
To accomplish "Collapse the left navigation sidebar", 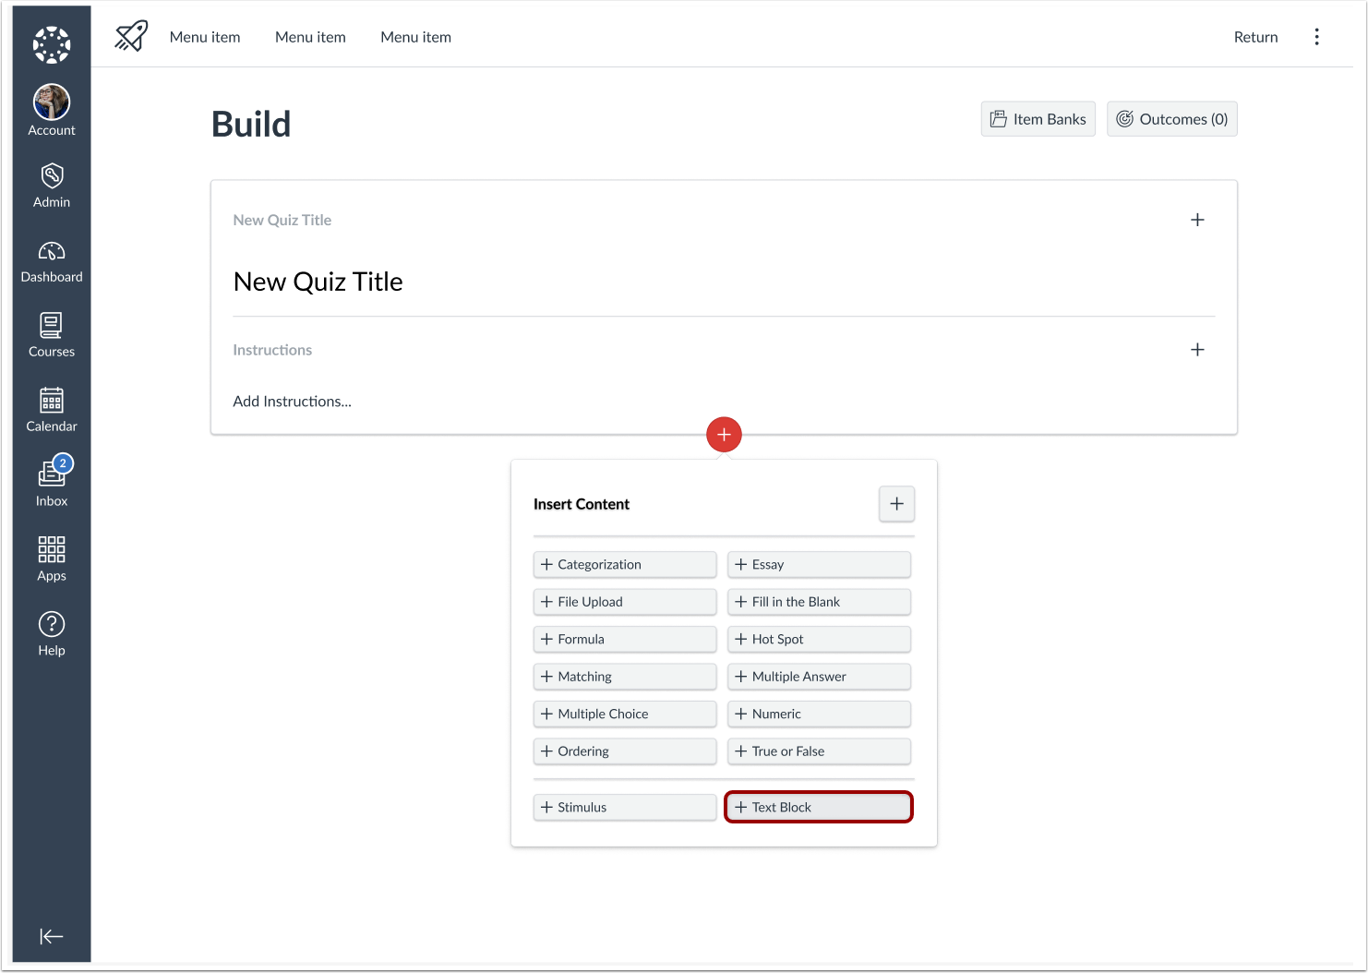I will [51, 936].
